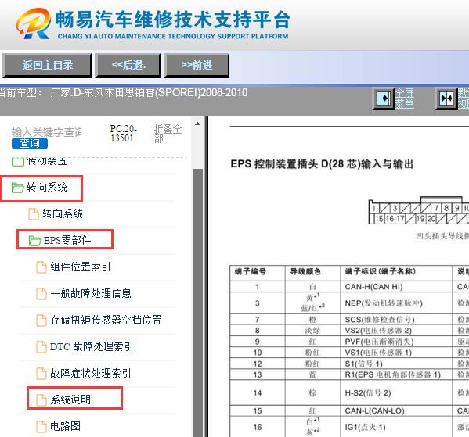Open DTC 故障处理索引 page
This screenshot has width=469, height=437.
[92, 346]
